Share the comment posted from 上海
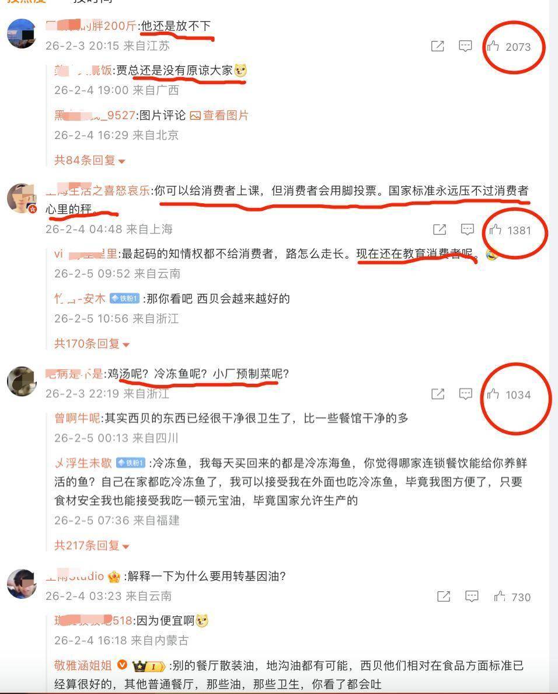This screenshot has height=694, width=558. coord(440,229)
